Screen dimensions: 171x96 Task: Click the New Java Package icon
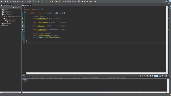tap(50, 1)
